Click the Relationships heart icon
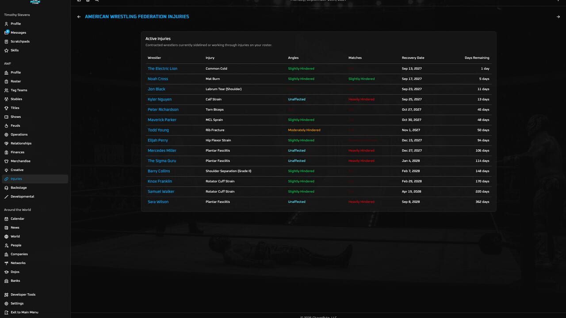Image resolution: width=566 pixels, height=318 pixels. click(x=6, y=143)
